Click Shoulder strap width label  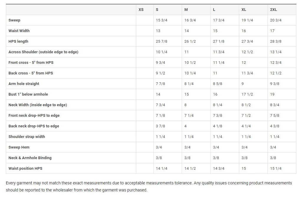point(27,137)
